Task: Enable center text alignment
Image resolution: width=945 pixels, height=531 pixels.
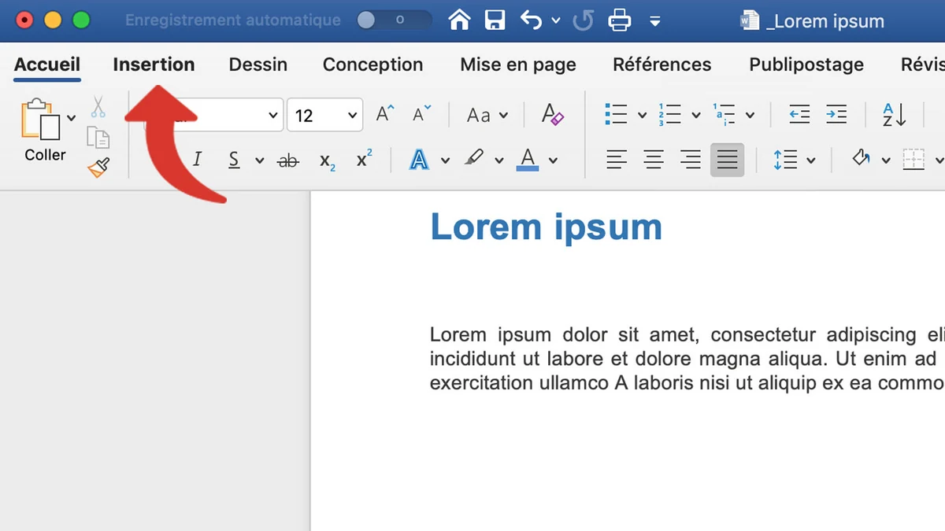Action: [x=654, y=160]
